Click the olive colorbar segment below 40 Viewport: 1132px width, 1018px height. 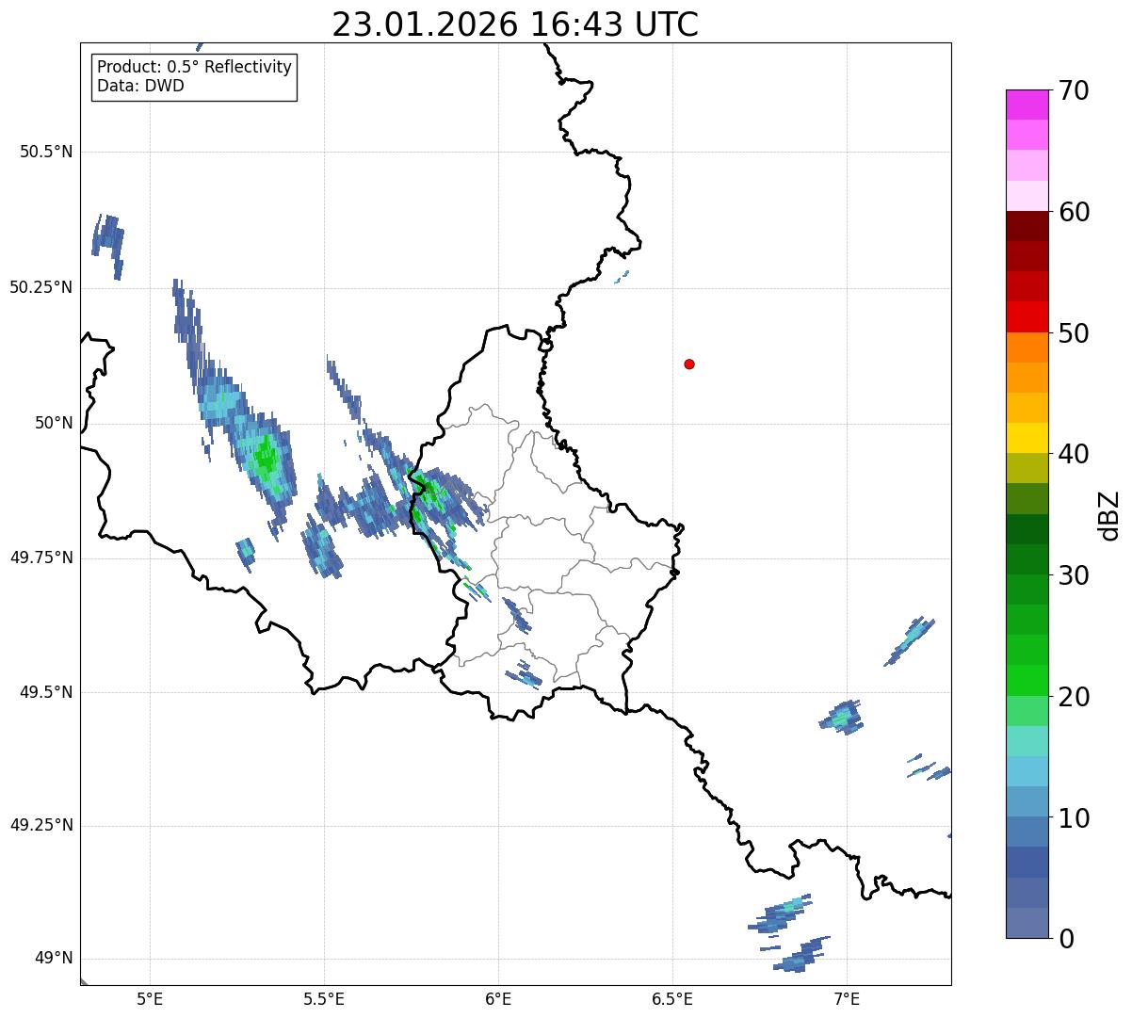tap(1027, 468)
